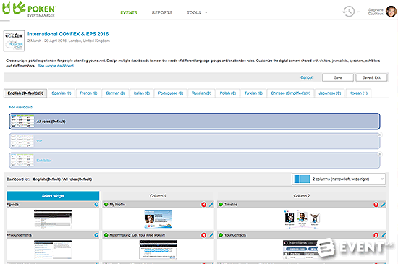This screenshot has height=264, width=398.
Task: Switch to the Italian tab
Action: coord(142,93)
